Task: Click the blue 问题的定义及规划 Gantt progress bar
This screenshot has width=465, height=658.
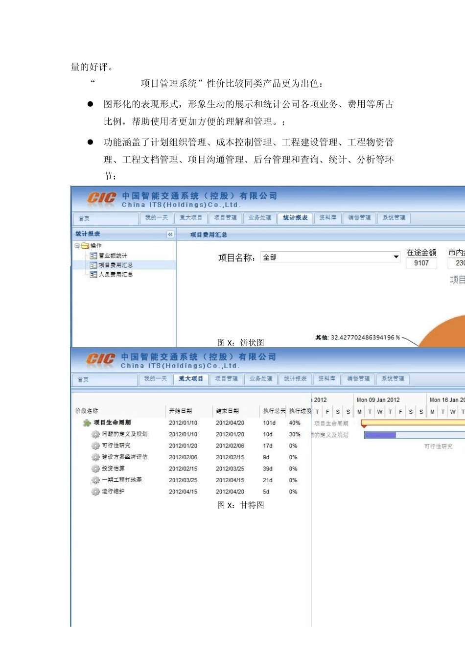Action: [380, 435]
